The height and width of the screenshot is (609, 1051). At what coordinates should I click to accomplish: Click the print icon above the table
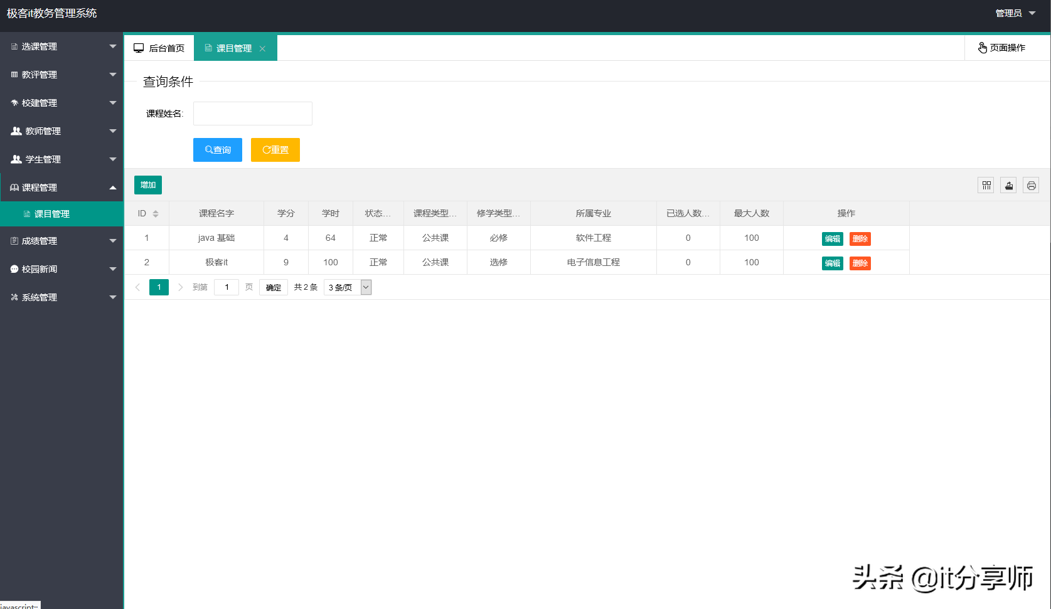click(1031, 185)
